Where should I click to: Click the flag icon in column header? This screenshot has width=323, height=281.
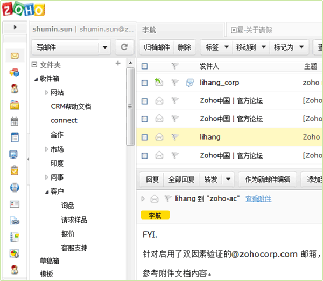[175, 66]
